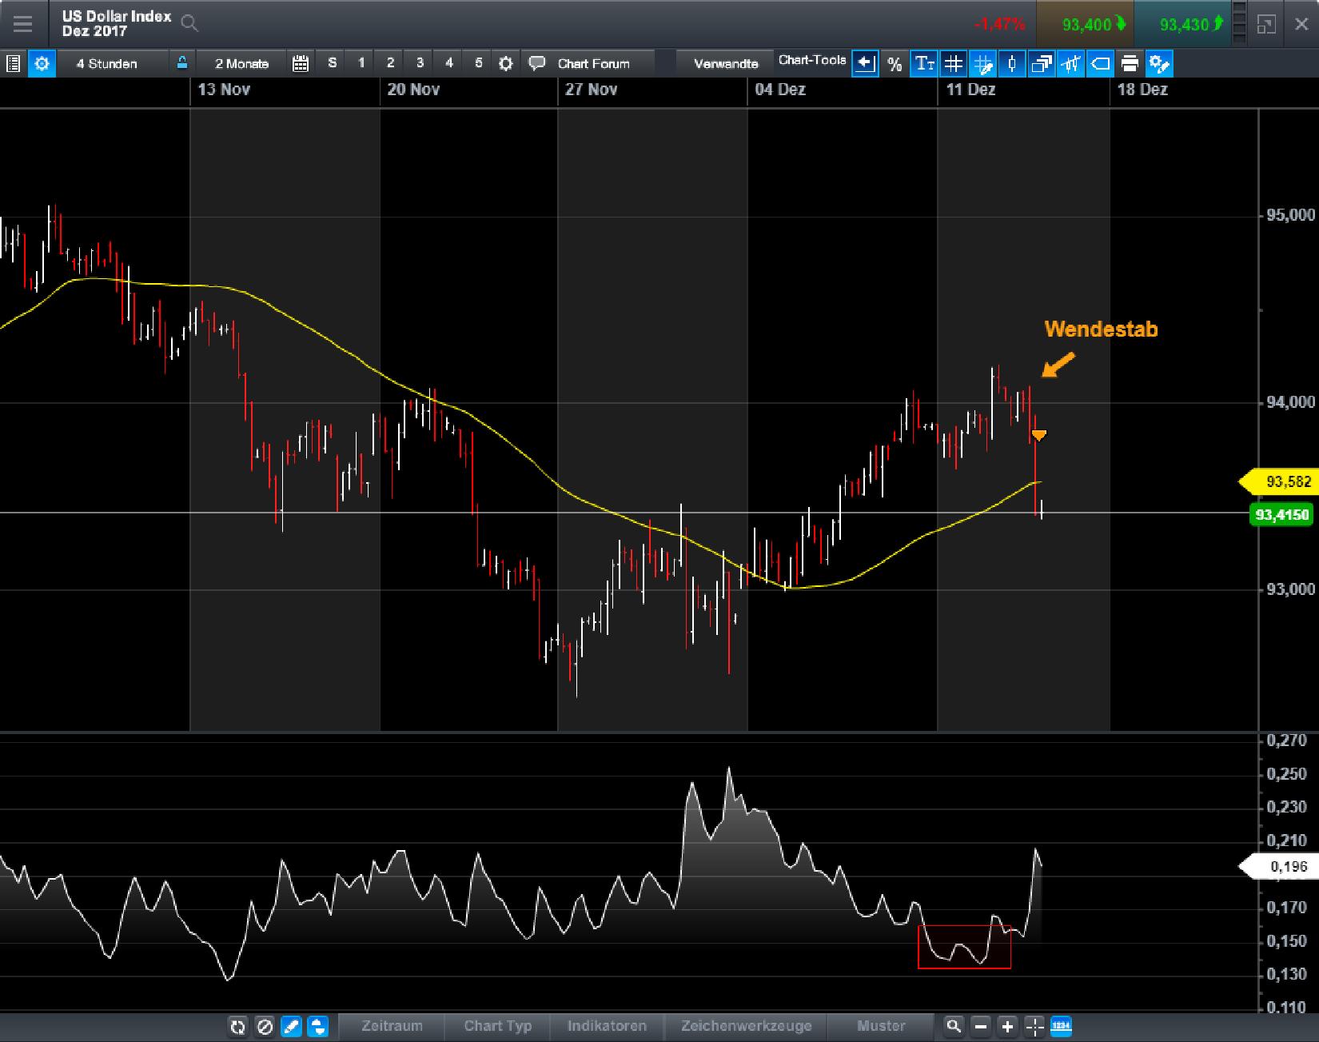The height and width of the screenshot is (1042, 1319).
Task: Click the print chart icon
Action: [1129, 64]
